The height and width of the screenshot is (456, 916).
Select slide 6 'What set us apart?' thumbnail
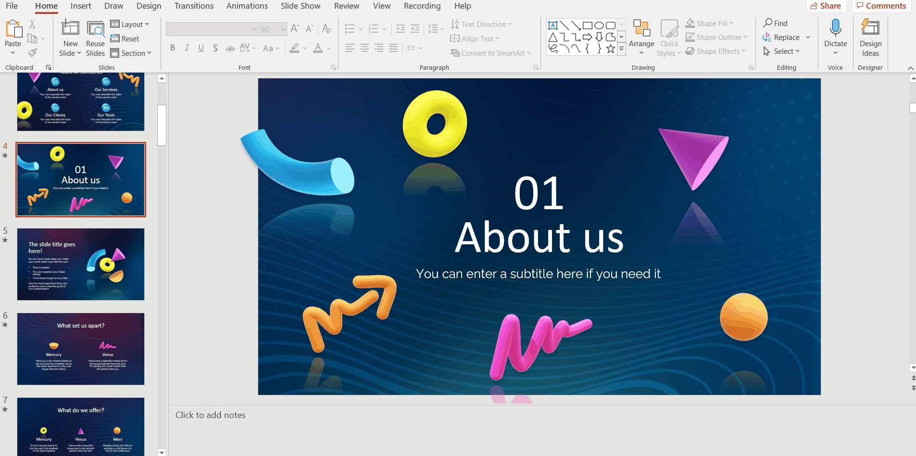click(x=81, y=349)
